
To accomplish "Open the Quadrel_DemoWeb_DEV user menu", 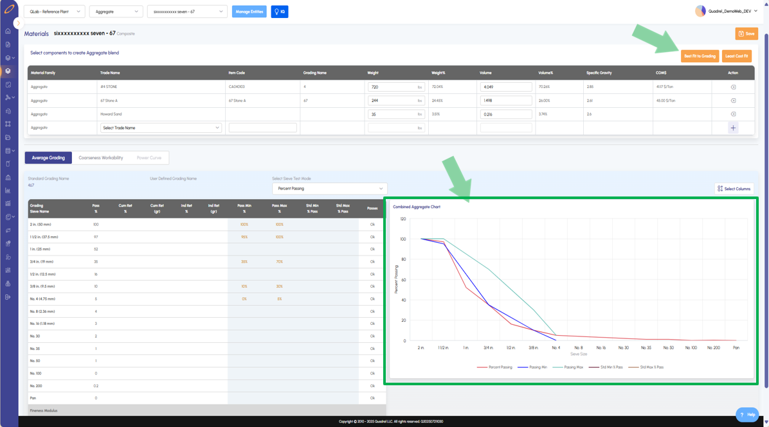I will pyautogui.click(x=727, y=11).
